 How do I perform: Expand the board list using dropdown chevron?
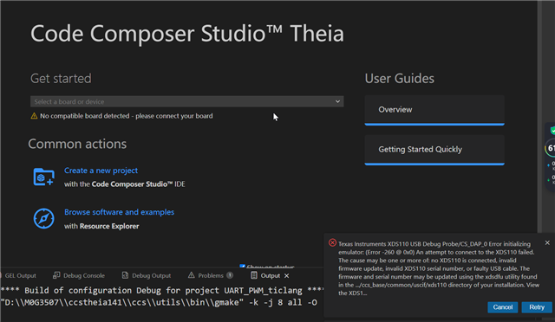point(337,101)
